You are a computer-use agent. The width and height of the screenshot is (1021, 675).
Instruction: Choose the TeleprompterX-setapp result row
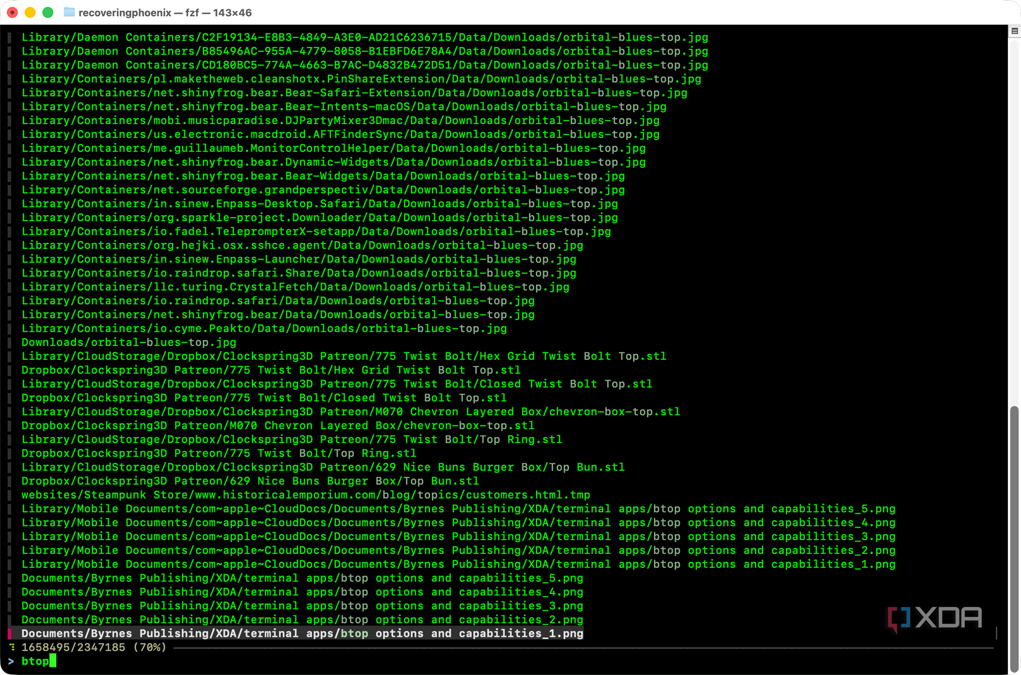pos(316,231)
